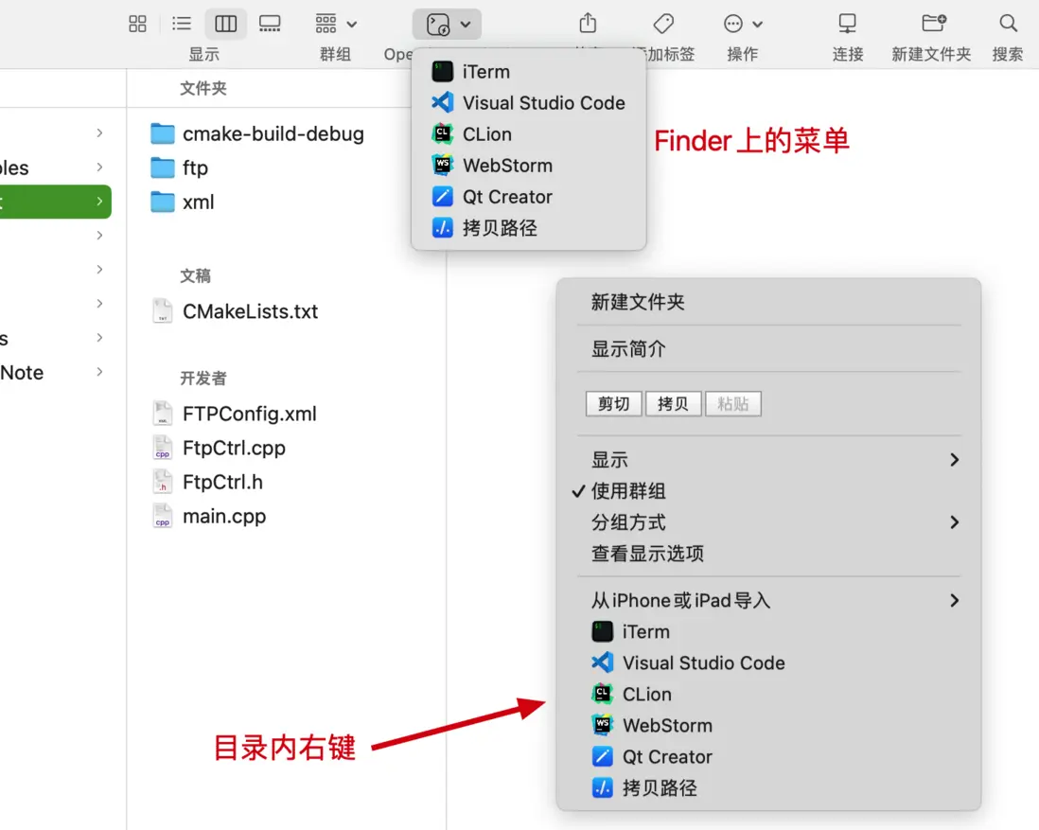The height and width of the screenshot is (830, 1039).
Task: Choose WebStorm in the toolbar dropdown
Action: pyautogui.click(x=528, y=165)
